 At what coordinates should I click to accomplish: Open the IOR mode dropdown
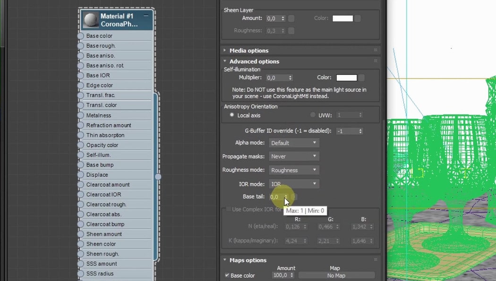(x=294, y=184)
